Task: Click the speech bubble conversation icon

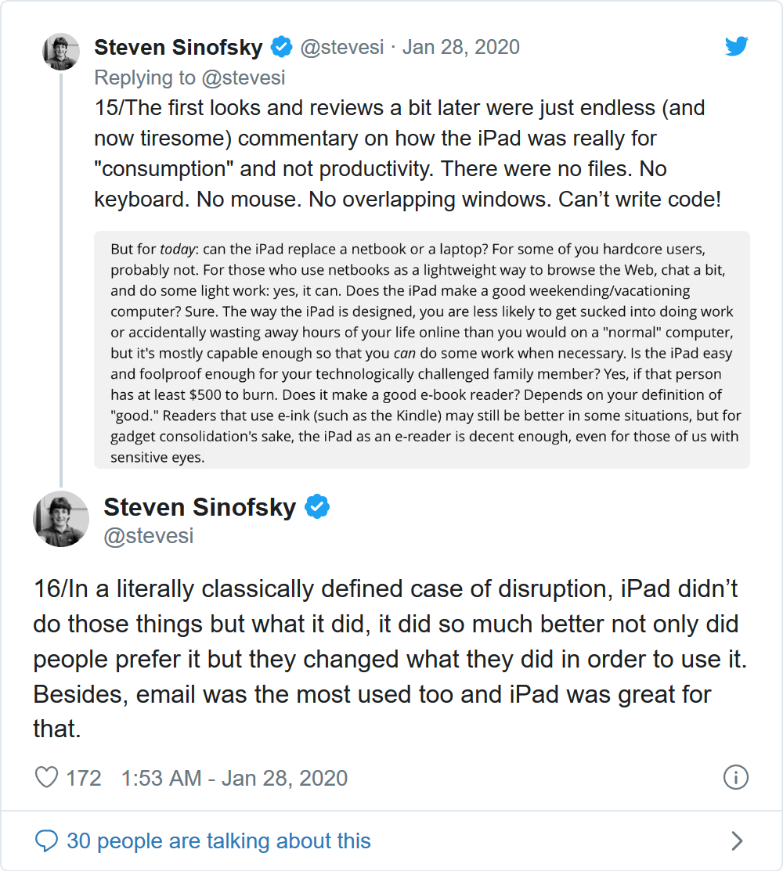Action: (47, 841)
